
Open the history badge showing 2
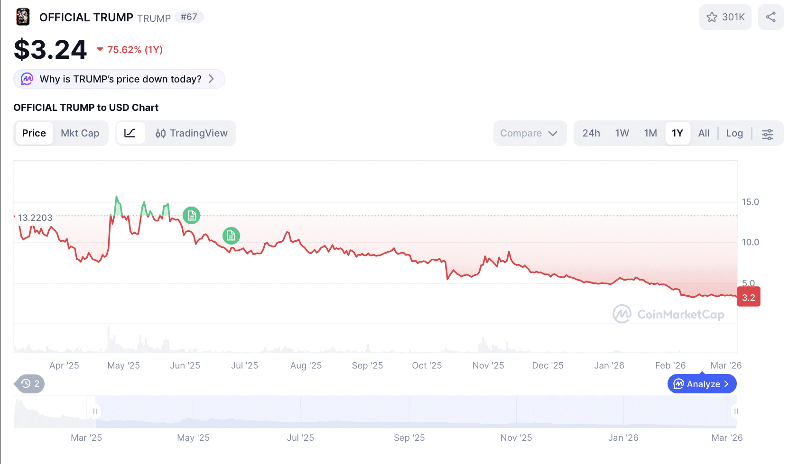coord(30,384)
